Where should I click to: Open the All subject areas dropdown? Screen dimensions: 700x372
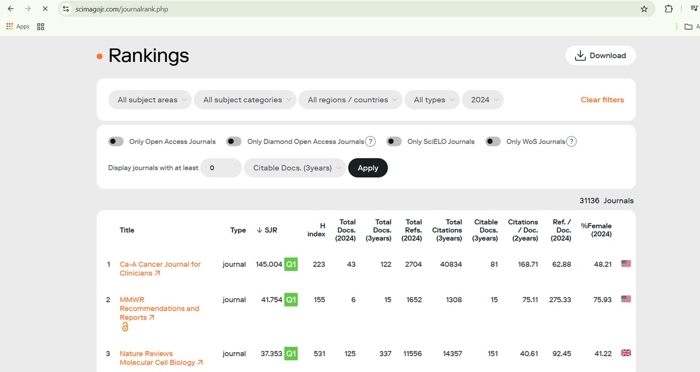tap(149, 100)
